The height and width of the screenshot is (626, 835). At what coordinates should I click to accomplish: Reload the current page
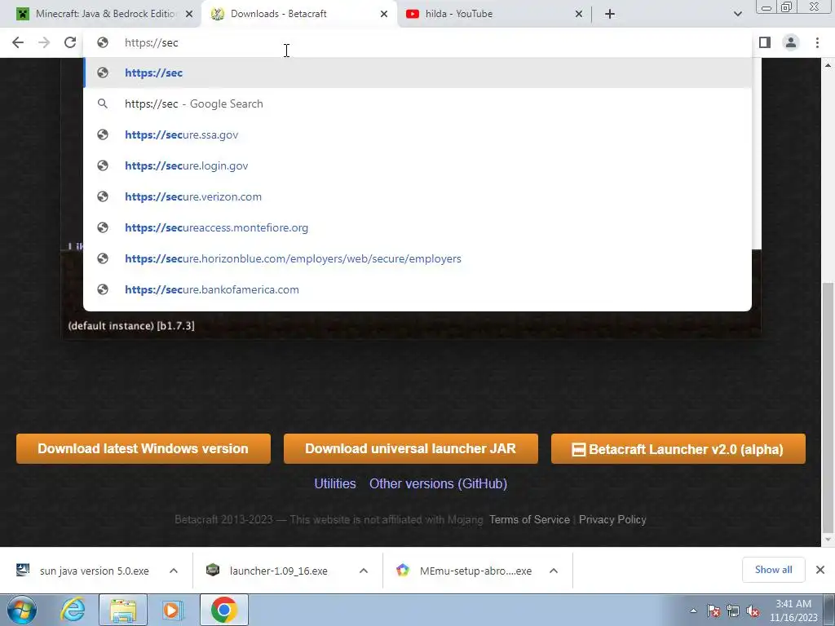click(70, 42)
